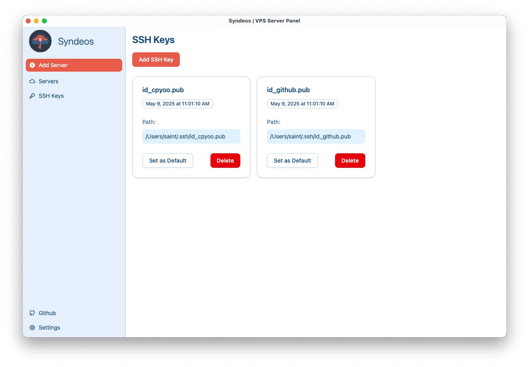Click the plus icon in Add Server
This screenshot has height=367, width=529.
(x=32, y=65)
